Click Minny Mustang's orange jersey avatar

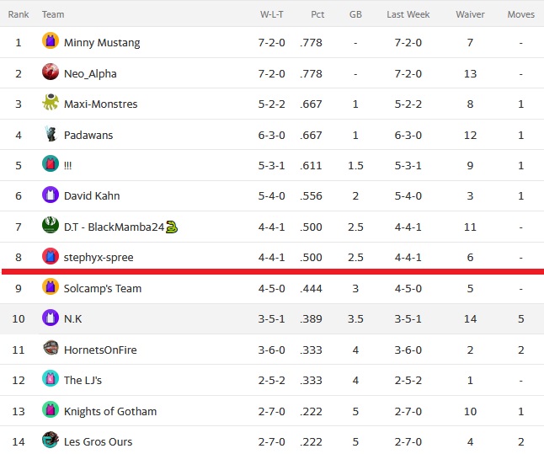point(51,40)
